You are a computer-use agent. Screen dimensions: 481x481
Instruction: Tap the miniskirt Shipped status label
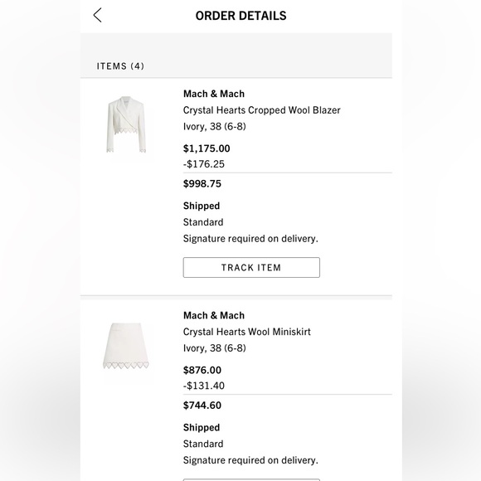pyautogui.click(x=202, y=428)
